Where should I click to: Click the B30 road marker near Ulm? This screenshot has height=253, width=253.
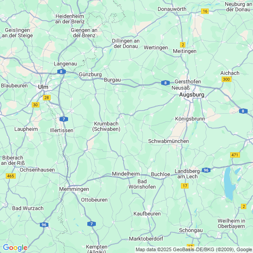35,105
